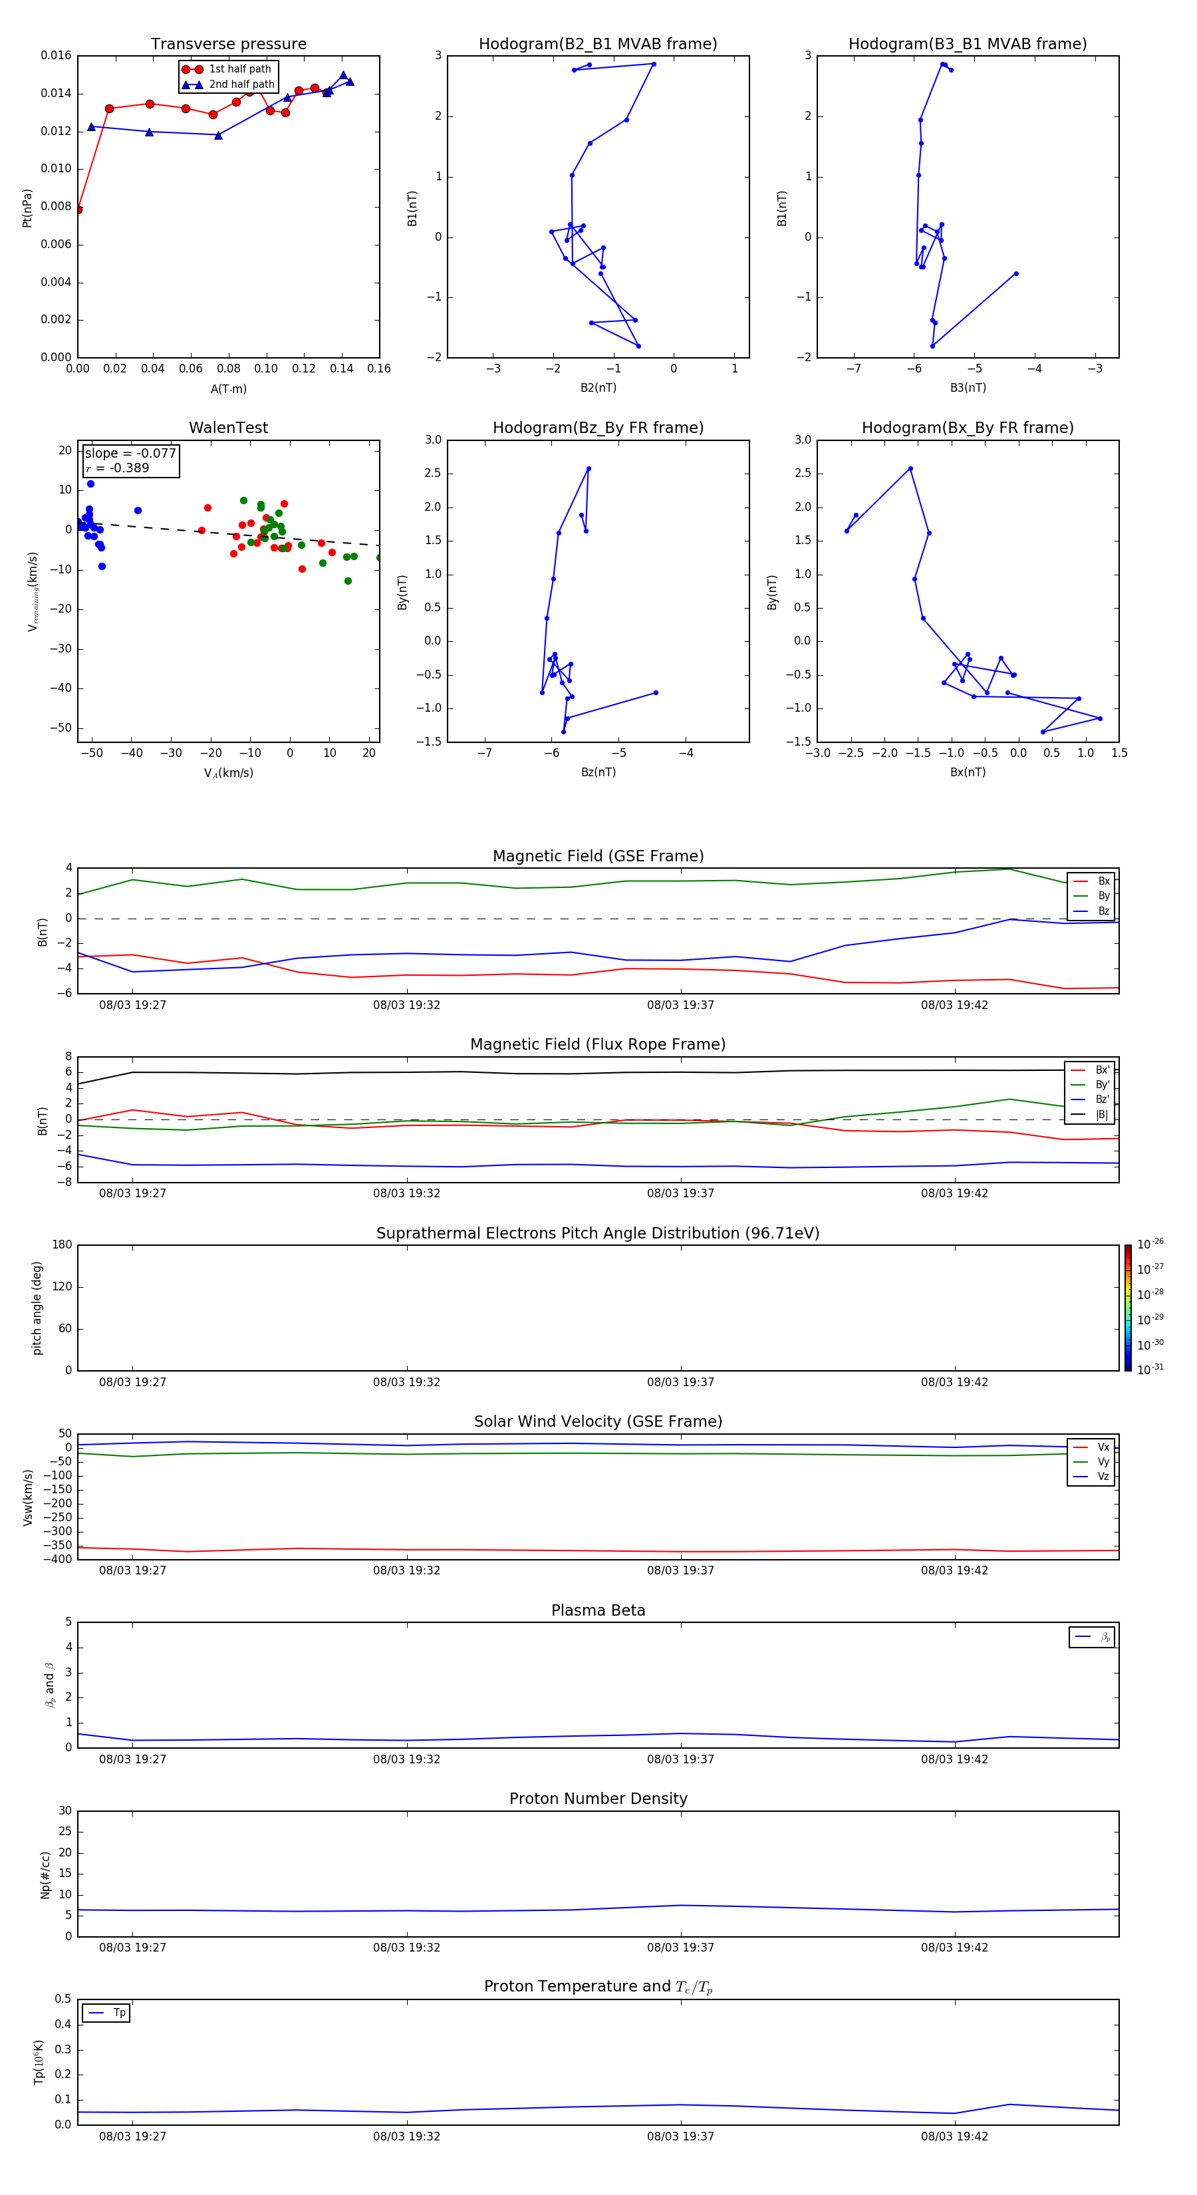
Task: Click '08/03 19:32' tick in GSE magnetic field plot
Action: 406,1006
